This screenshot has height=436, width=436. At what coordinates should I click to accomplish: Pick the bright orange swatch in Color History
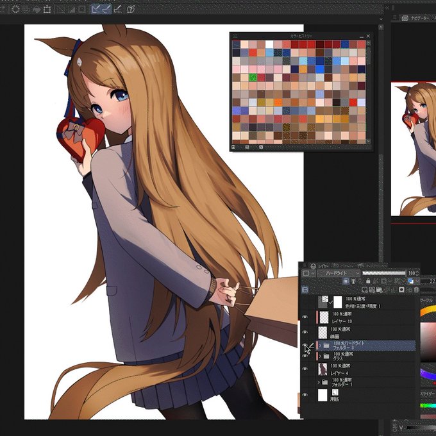coord(278,103)
